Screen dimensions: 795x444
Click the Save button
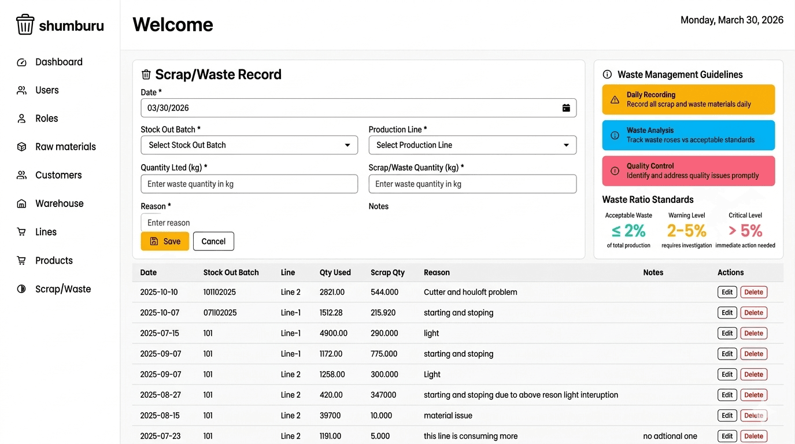click(x=165, y=241)
